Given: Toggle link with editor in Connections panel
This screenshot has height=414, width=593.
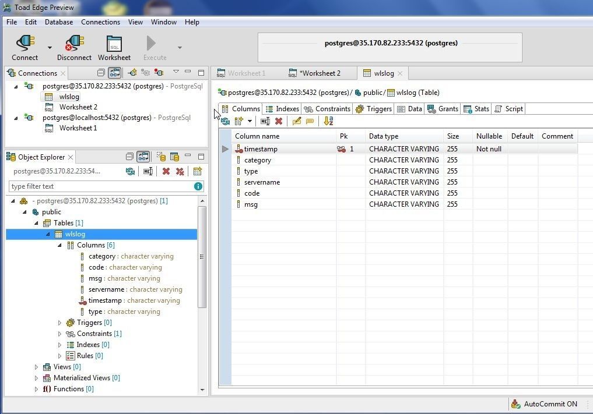Looking at the screenshot, I should point(115,73).
